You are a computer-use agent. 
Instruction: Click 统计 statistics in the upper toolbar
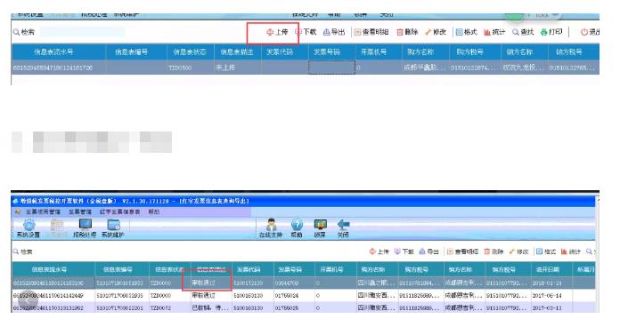(x=494, y=32)
